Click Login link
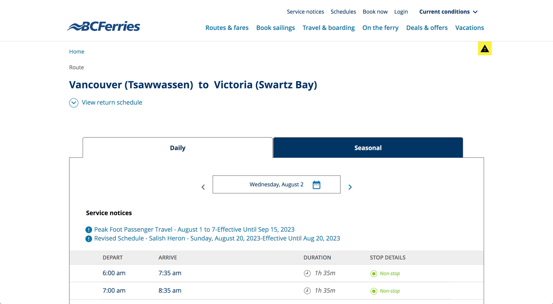 (x=401, y=12)
